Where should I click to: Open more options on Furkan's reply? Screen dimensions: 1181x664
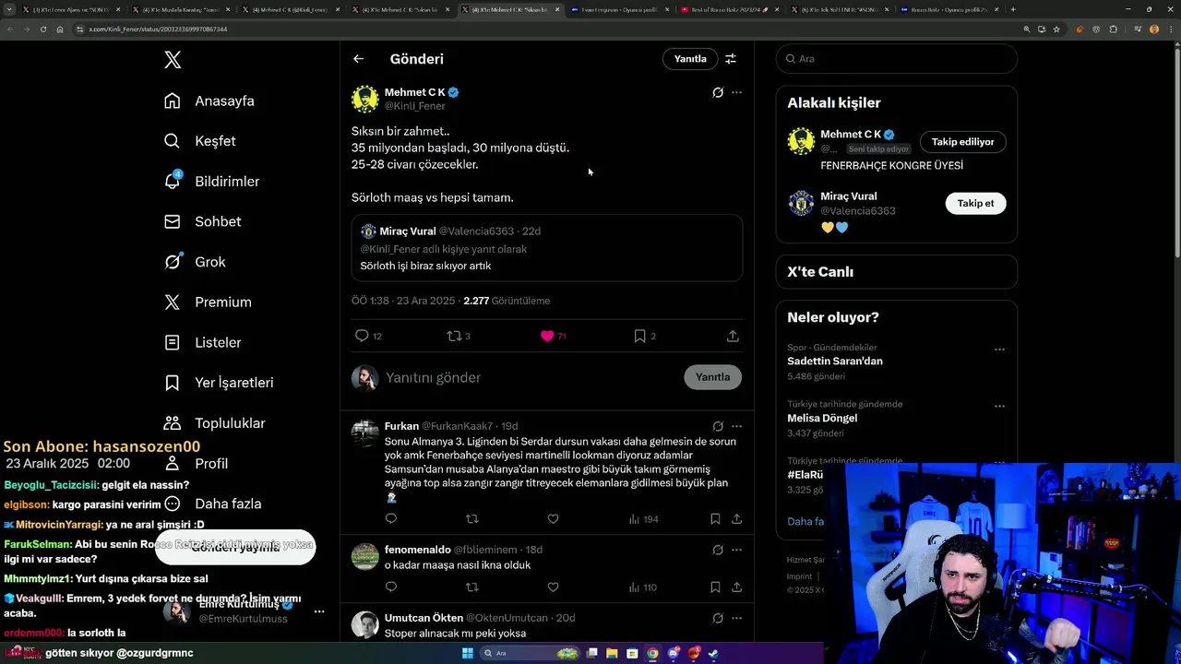click(x=736, y=426)
